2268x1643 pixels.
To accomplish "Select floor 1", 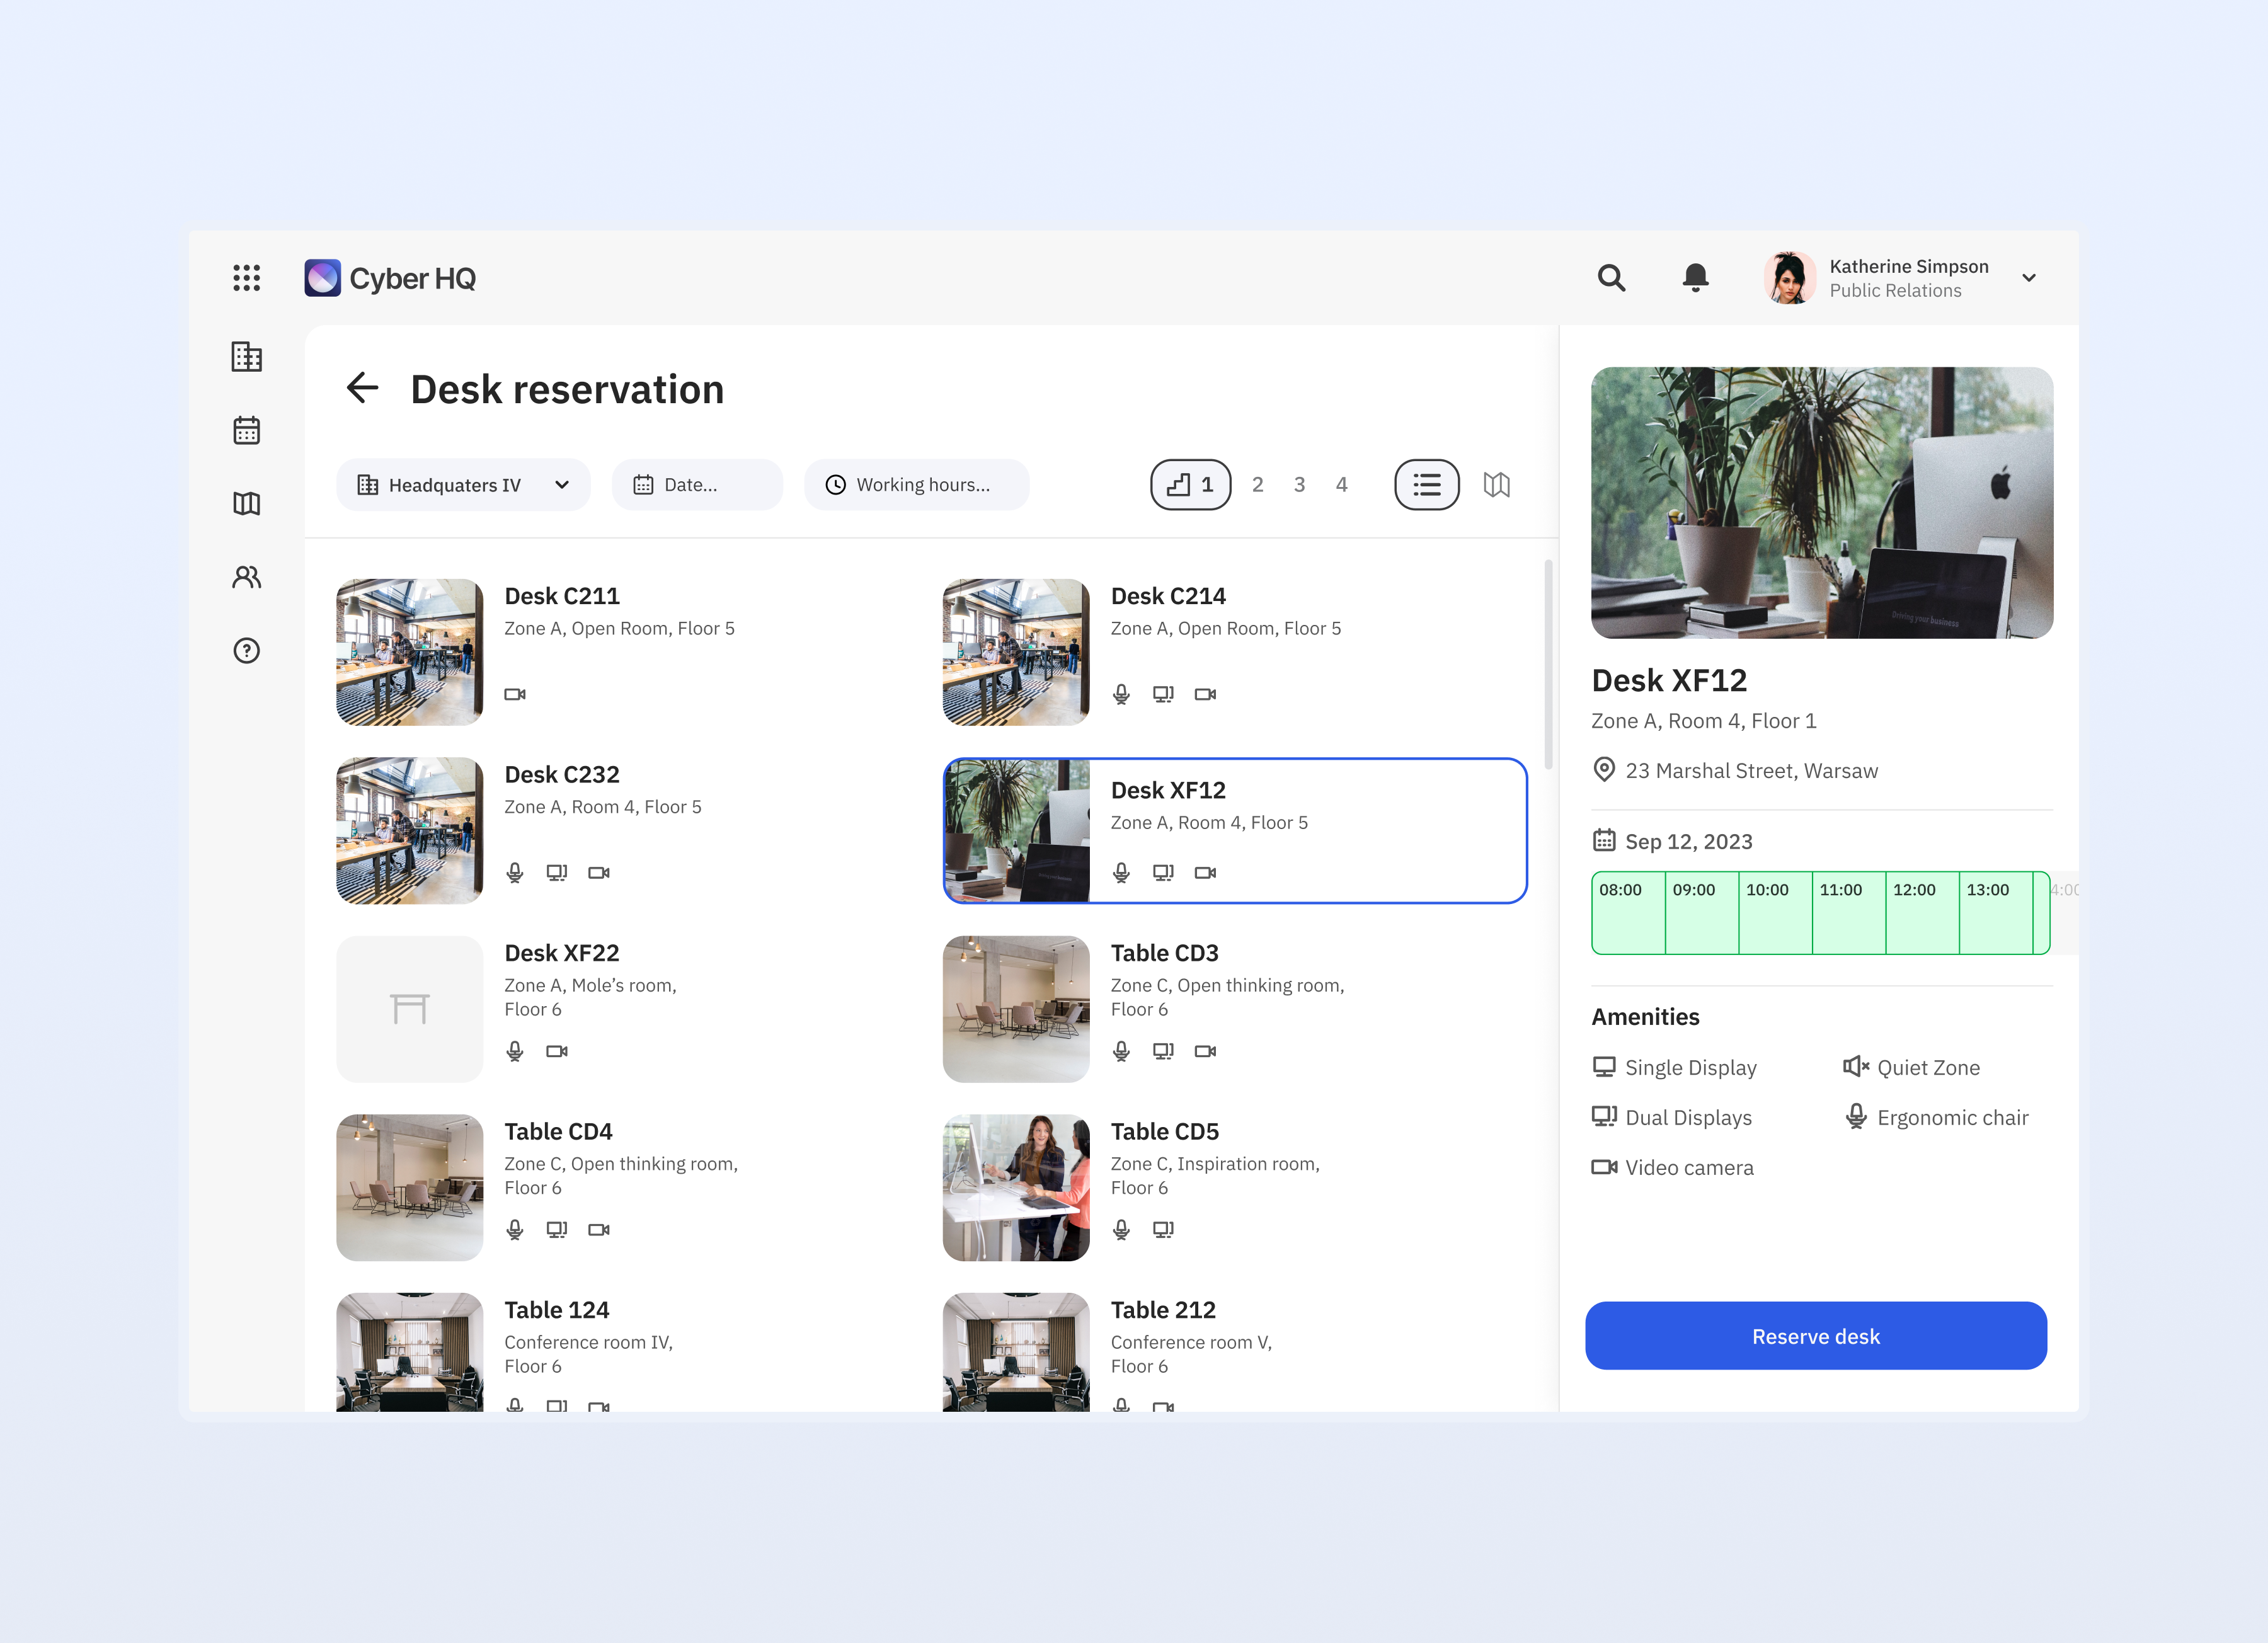I will click(1190, 485).
